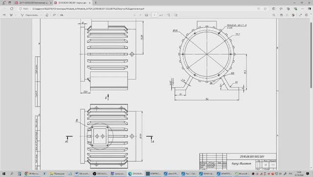Click fit to page width icon
313x177 pixels.
146,15
